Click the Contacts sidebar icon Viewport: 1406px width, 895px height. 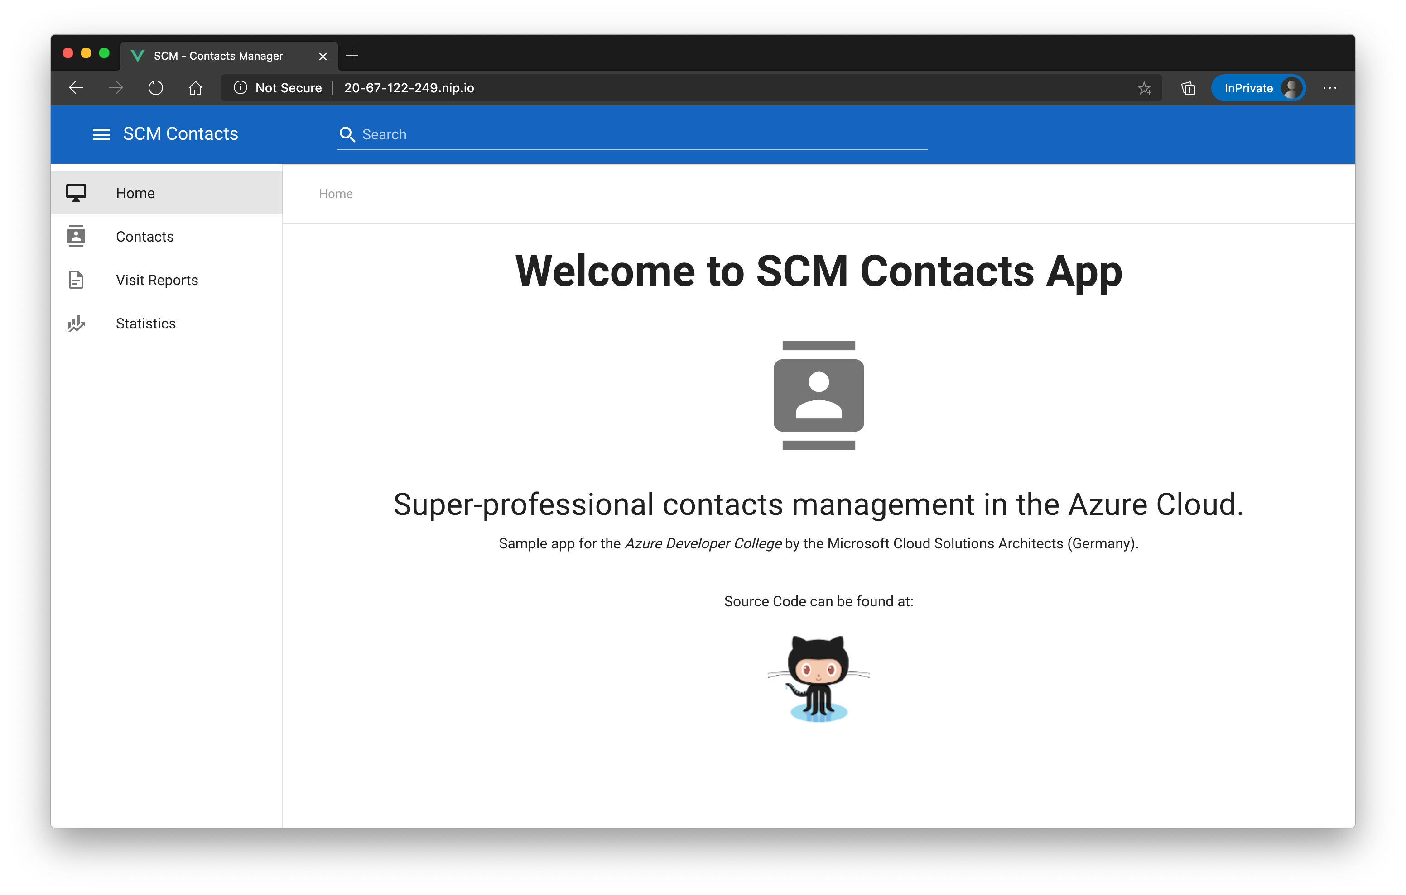(x=76, y=236)
